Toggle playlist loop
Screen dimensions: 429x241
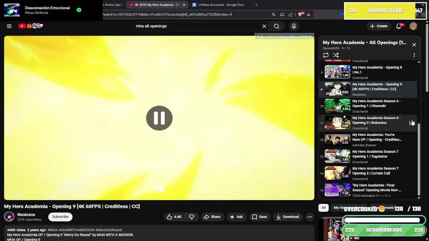(x=326, y=55)
